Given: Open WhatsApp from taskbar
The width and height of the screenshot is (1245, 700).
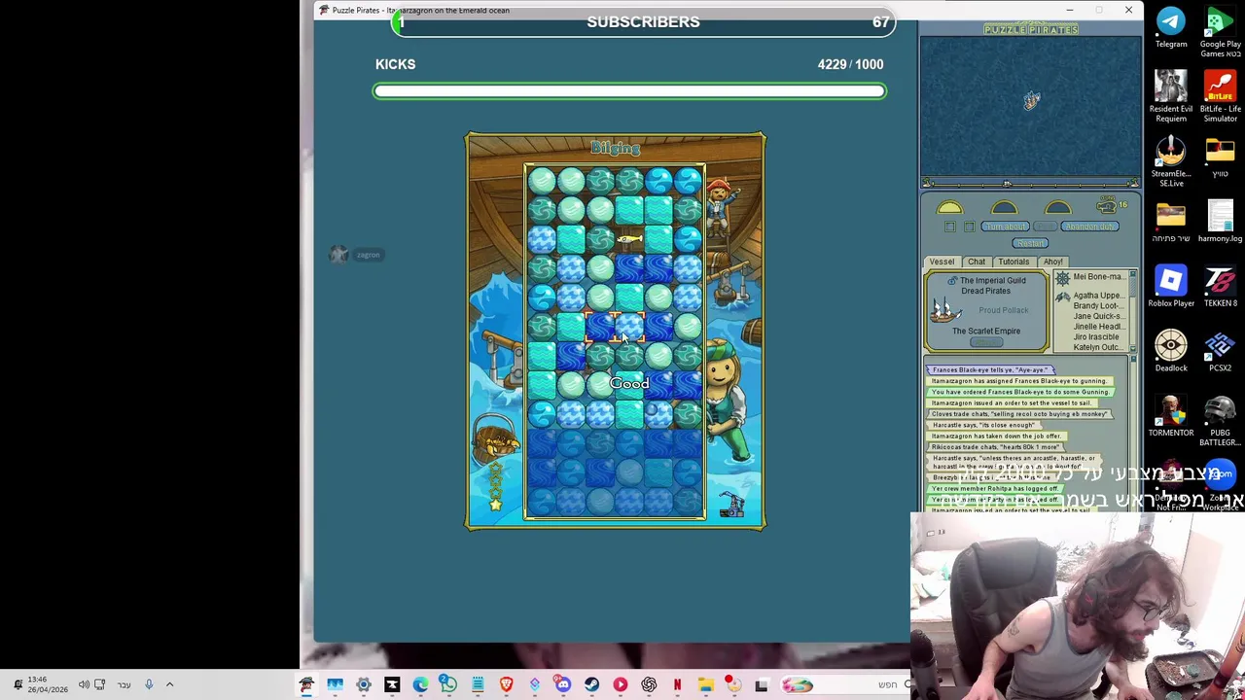Looking at the screenshot, I should 448,684.
